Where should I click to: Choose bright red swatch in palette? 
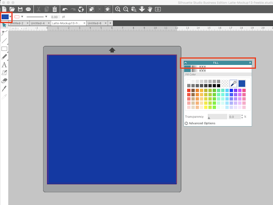[189, 90]
